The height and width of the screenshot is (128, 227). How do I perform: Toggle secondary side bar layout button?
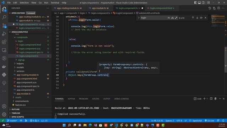[203, 2]
